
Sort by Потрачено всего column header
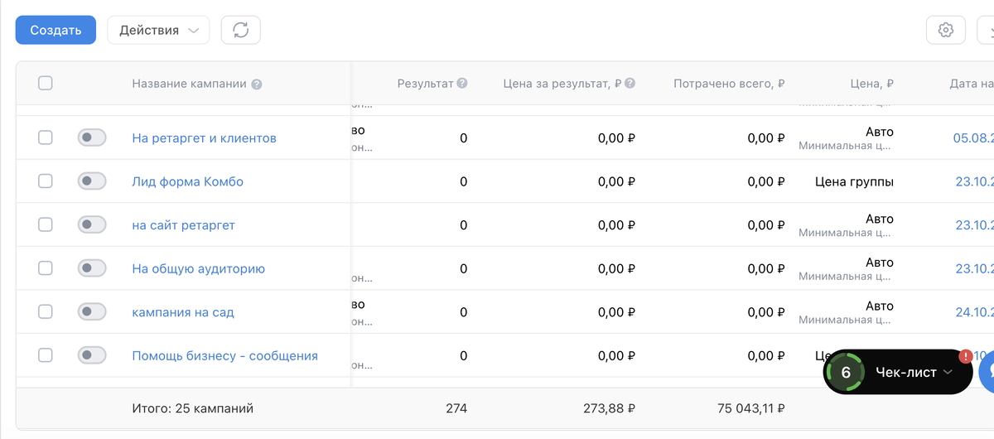tap(729, 84)
